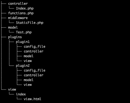
Task: Select the plugins directory entry
Action: [x=15, y=37]
